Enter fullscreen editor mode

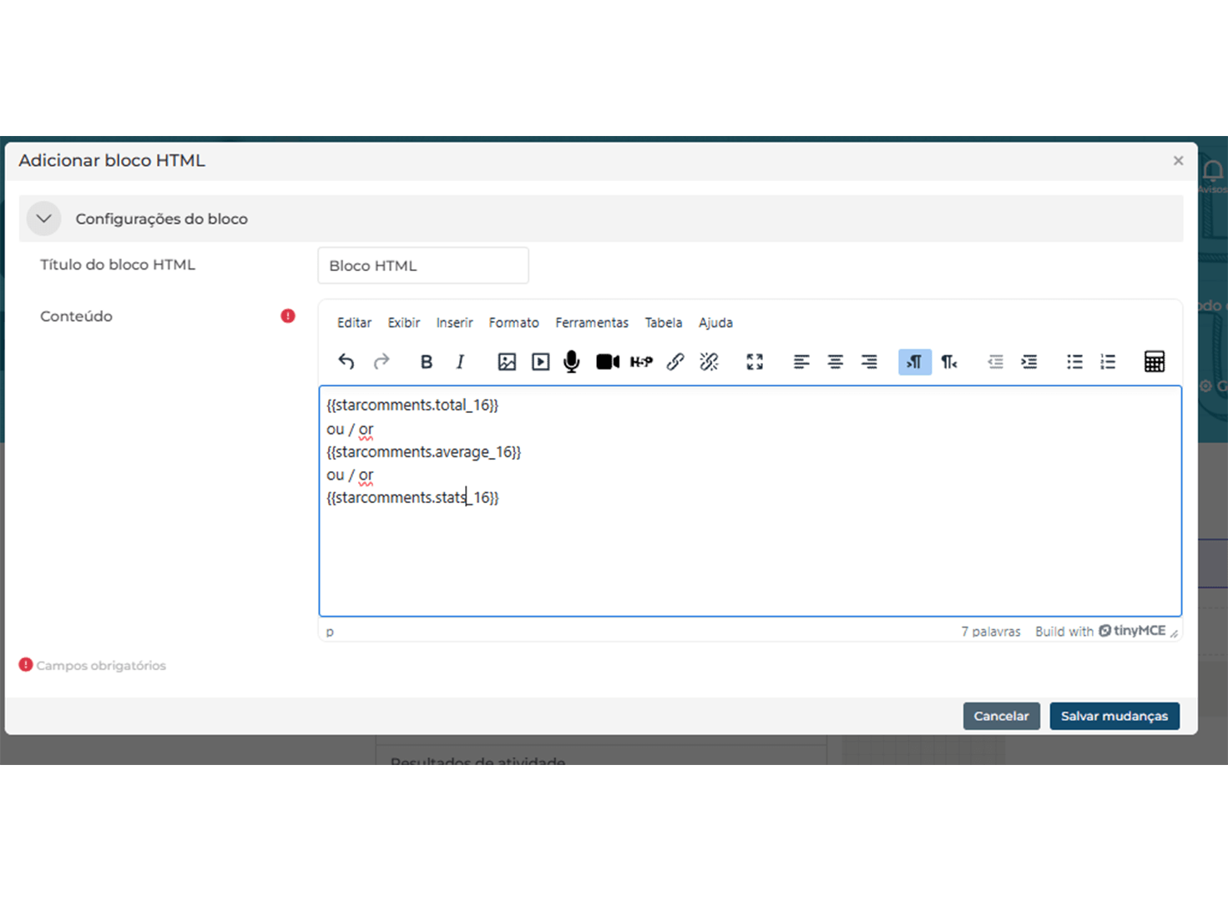(755, 361)
